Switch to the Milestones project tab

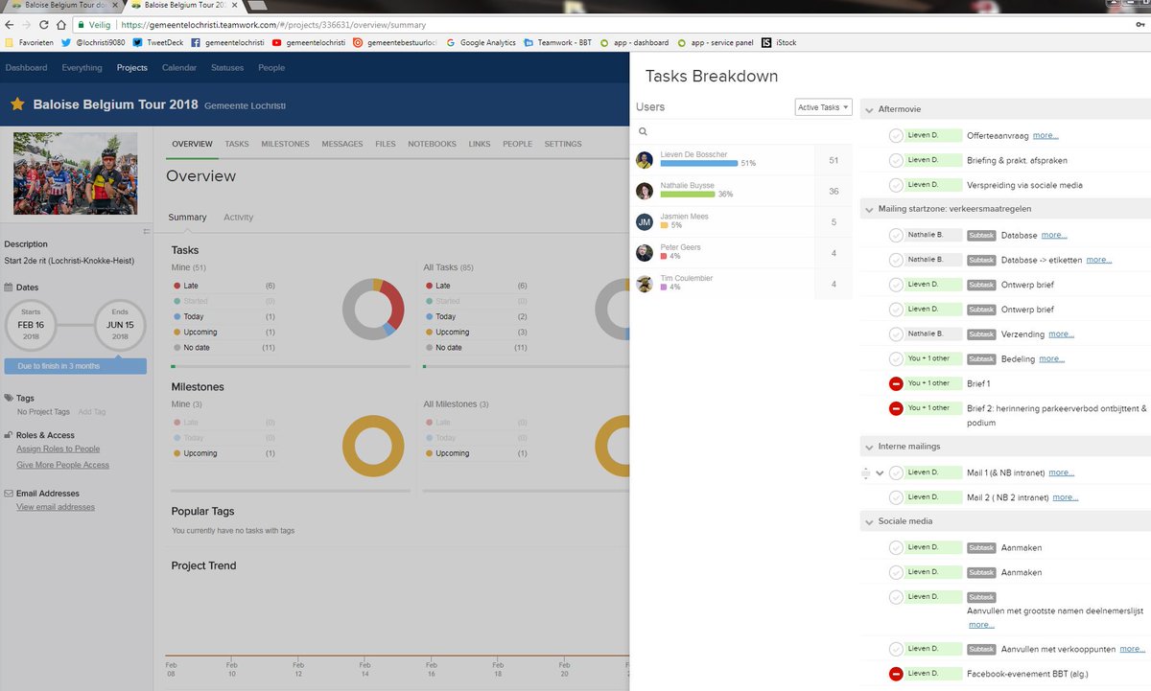[x=285, y=144]
